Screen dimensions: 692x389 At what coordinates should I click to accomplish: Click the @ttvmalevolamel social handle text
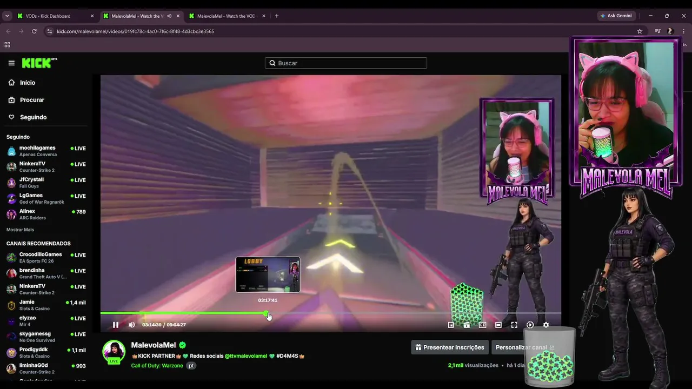pyautogui.click(x=246, y=356)
